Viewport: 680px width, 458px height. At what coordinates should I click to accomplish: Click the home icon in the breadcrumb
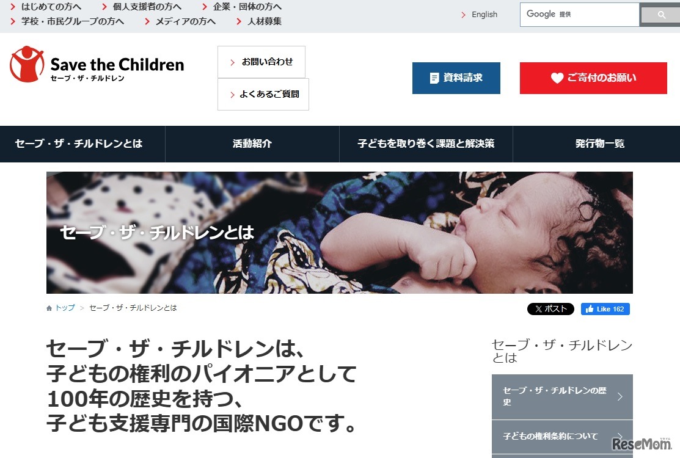49,308
